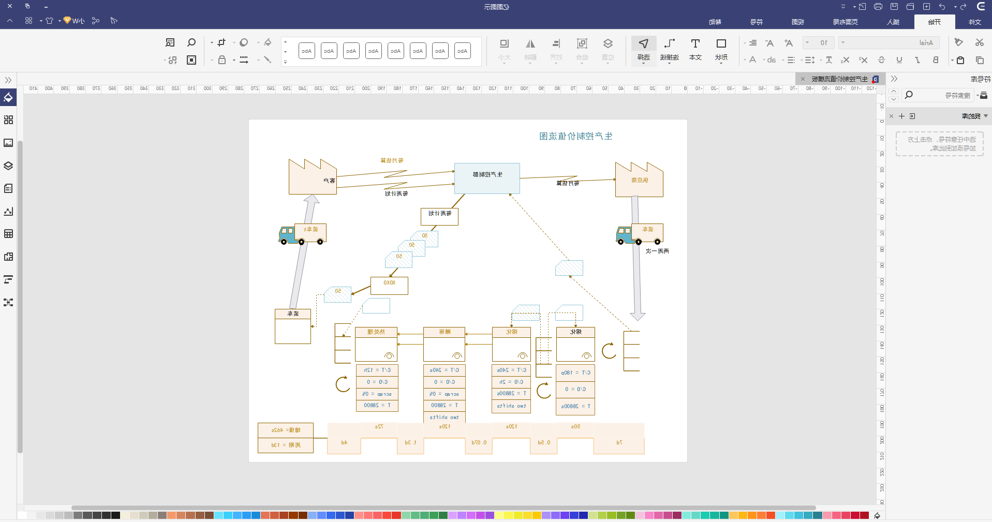This screenshot has height=522, width=992.
Task: Click the color picker icon beside the palette
Action: [x=877, y=515]
